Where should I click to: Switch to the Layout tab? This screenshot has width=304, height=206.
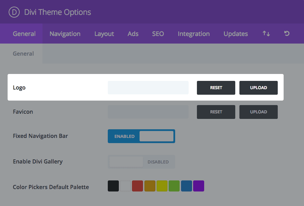pyautogui.click(x=104, y=34)
